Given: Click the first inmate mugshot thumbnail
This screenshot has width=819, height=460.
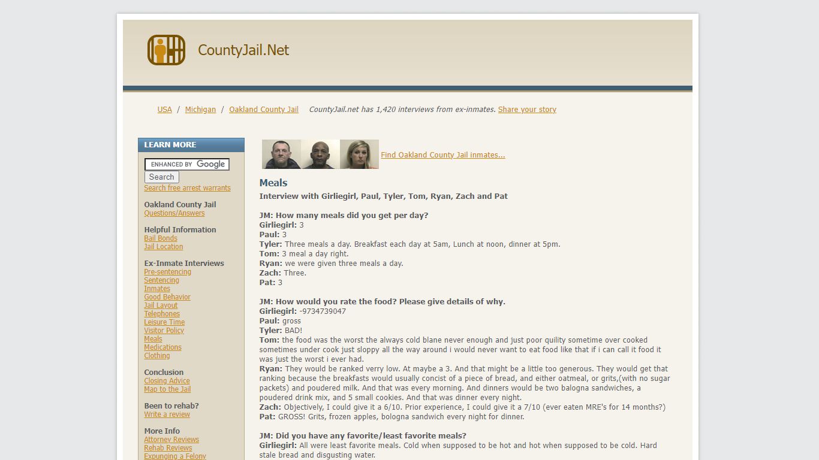Looking at the screenshot, I should click(x=281, y=155).
